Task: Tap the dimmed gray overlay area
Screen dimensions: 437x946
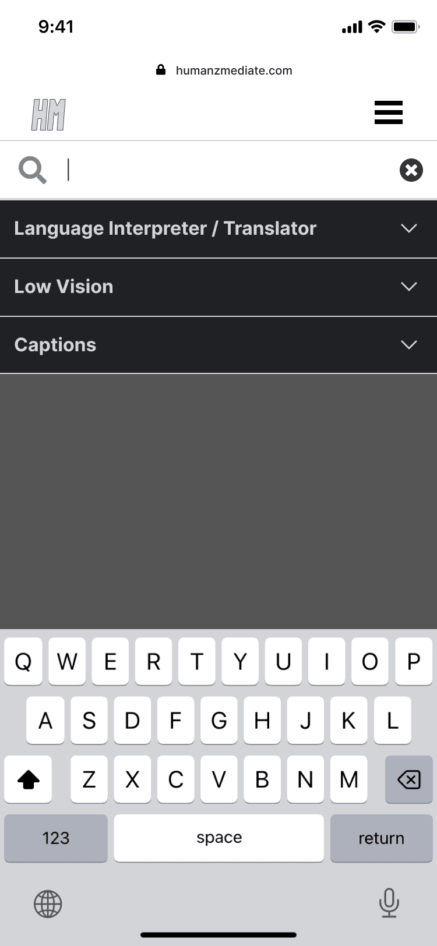Action: pyautogui.click(x=218, y=501)
